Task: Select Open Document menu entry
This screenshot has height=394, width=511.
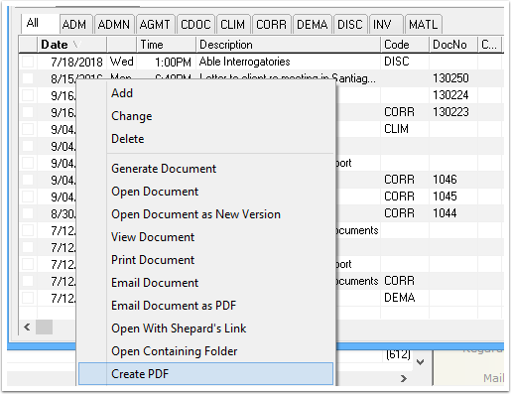Action: click(x=205, y=192)
